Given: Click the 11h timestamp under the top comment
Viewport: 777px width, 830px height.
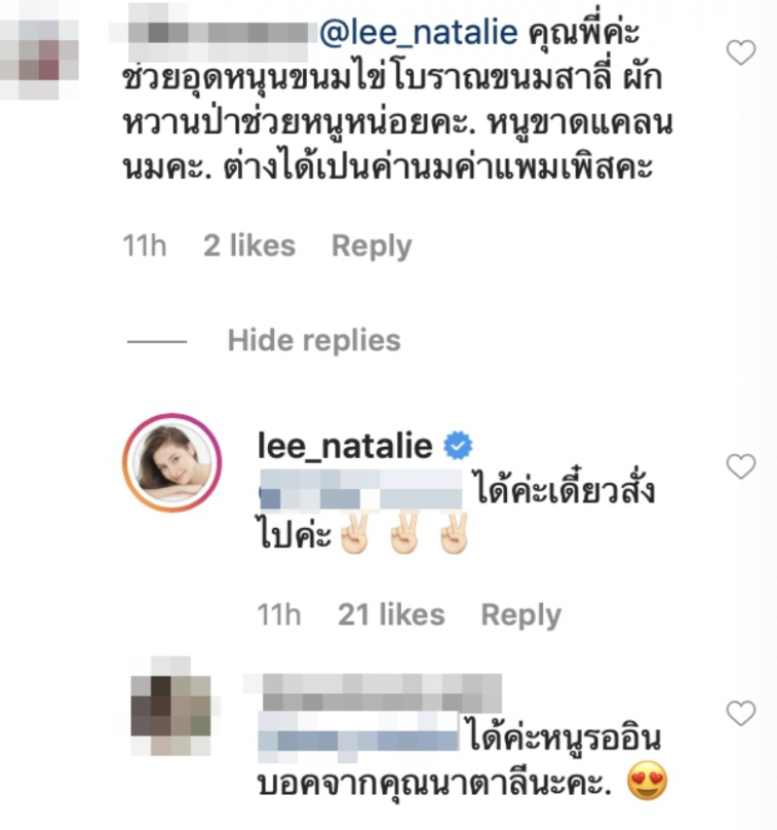Looking at the screenshot, I should (145, 246).
